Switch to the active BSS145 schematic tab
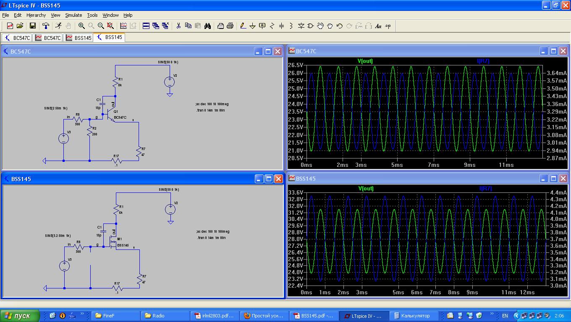571x322 pixels. coord(109,37)
